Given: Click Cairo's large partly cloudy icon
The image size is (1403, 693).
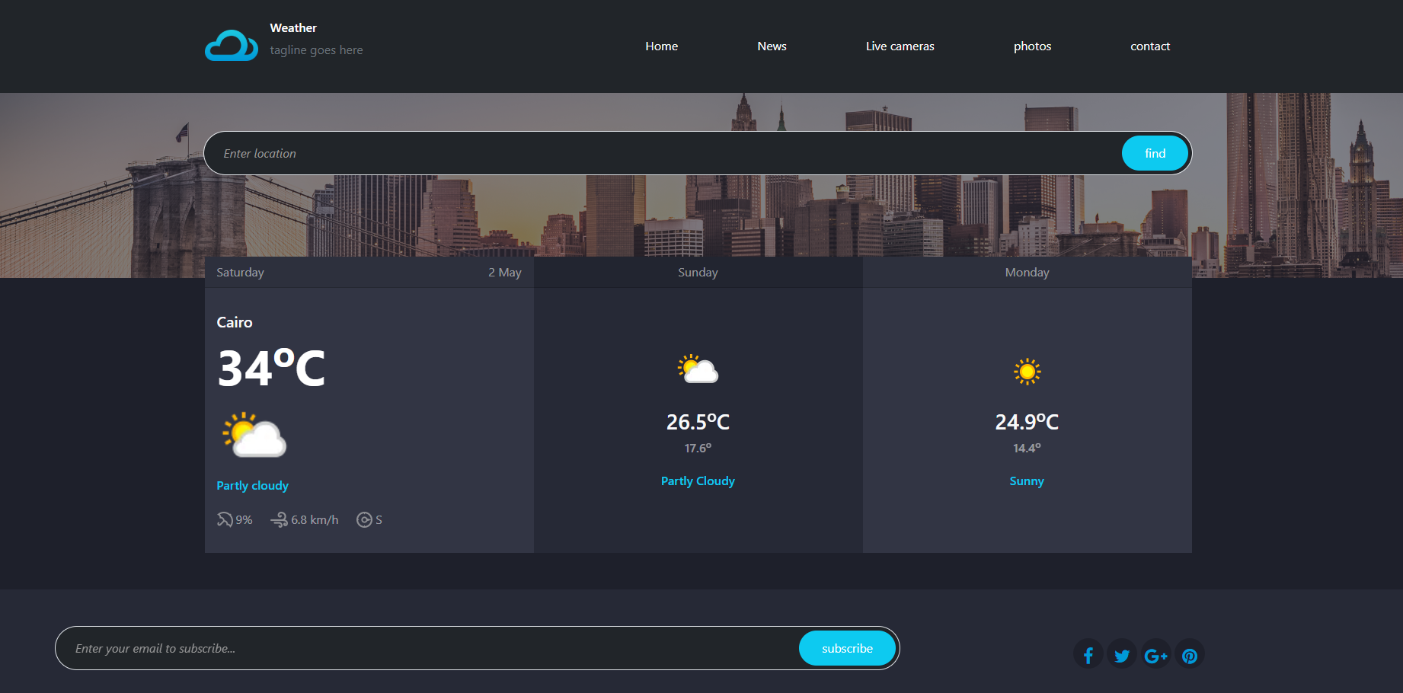Looking at the screenshot, I should (x=254, y=435).
